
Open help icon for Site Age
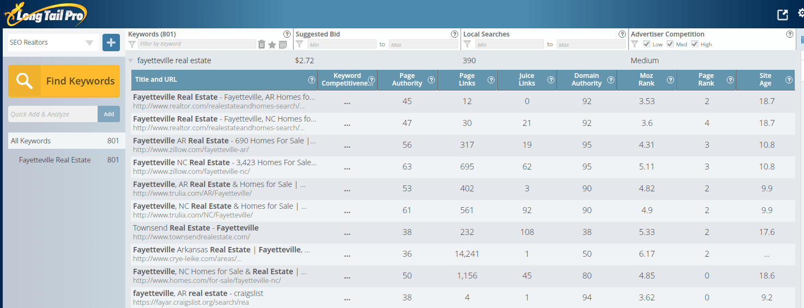pos(789,80)
